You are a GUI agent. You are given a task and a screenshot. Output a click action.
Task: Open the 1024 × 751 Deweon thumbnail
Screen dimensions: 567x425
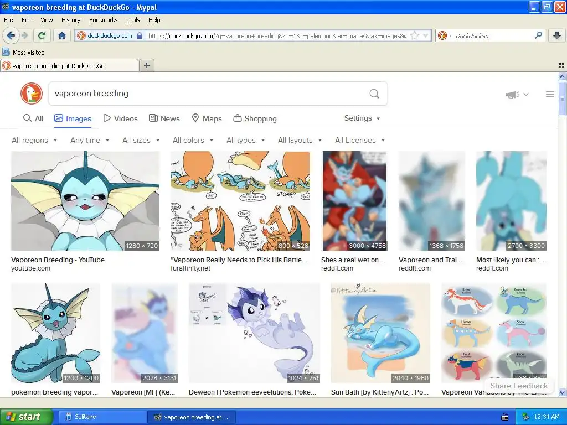(254, 333)
